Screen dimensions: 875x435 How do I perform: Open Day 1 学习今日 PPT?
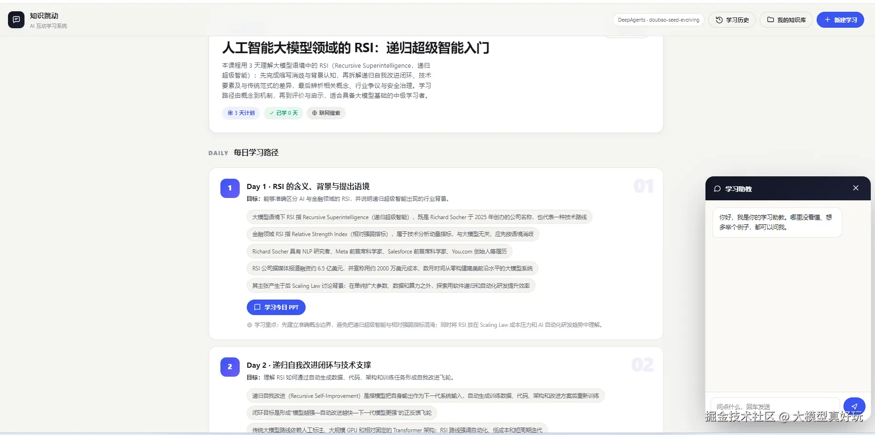(x=276, y=307)
